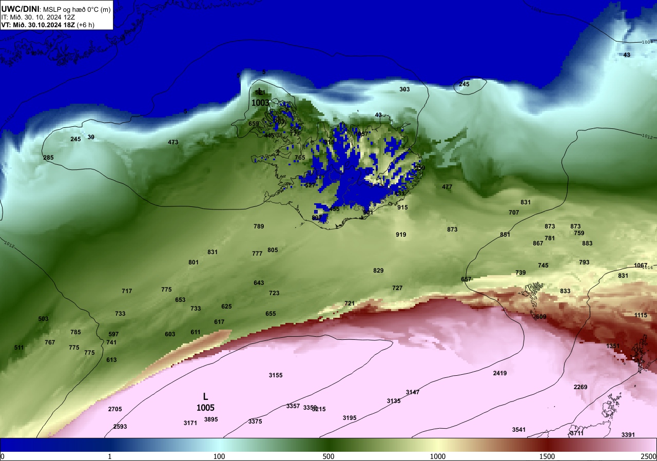657x461 pixels.
Task: Click the 303 value north of Iceland
Action: point(404,89)
